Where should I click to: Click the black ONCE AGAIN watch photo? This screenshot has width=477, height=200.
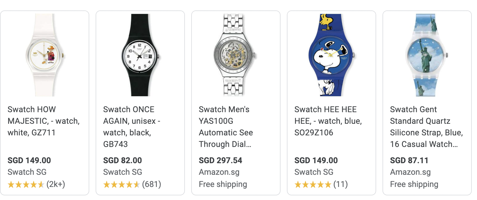click(x=140, y=55)
